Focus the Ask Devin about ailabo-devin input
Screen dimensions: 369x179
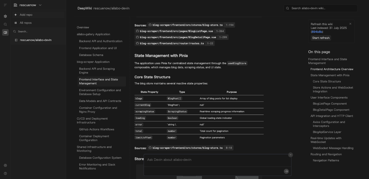click(x=217, y=160)
